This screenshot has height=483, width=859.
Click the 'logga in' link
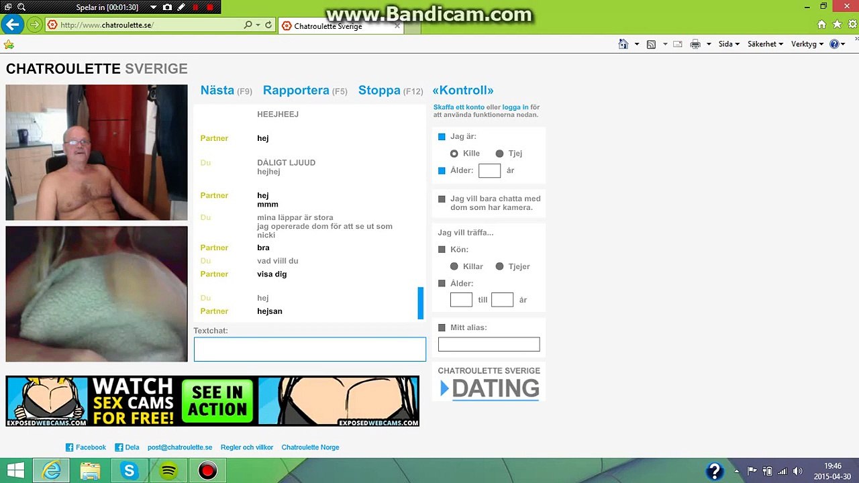[515, 107]
